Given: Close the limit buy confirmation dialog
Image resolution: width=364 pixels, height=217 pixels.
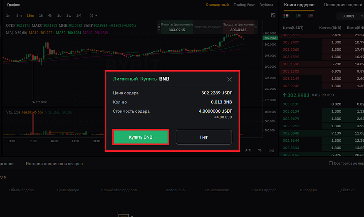Looking at the screenshot, I should 229,79.
